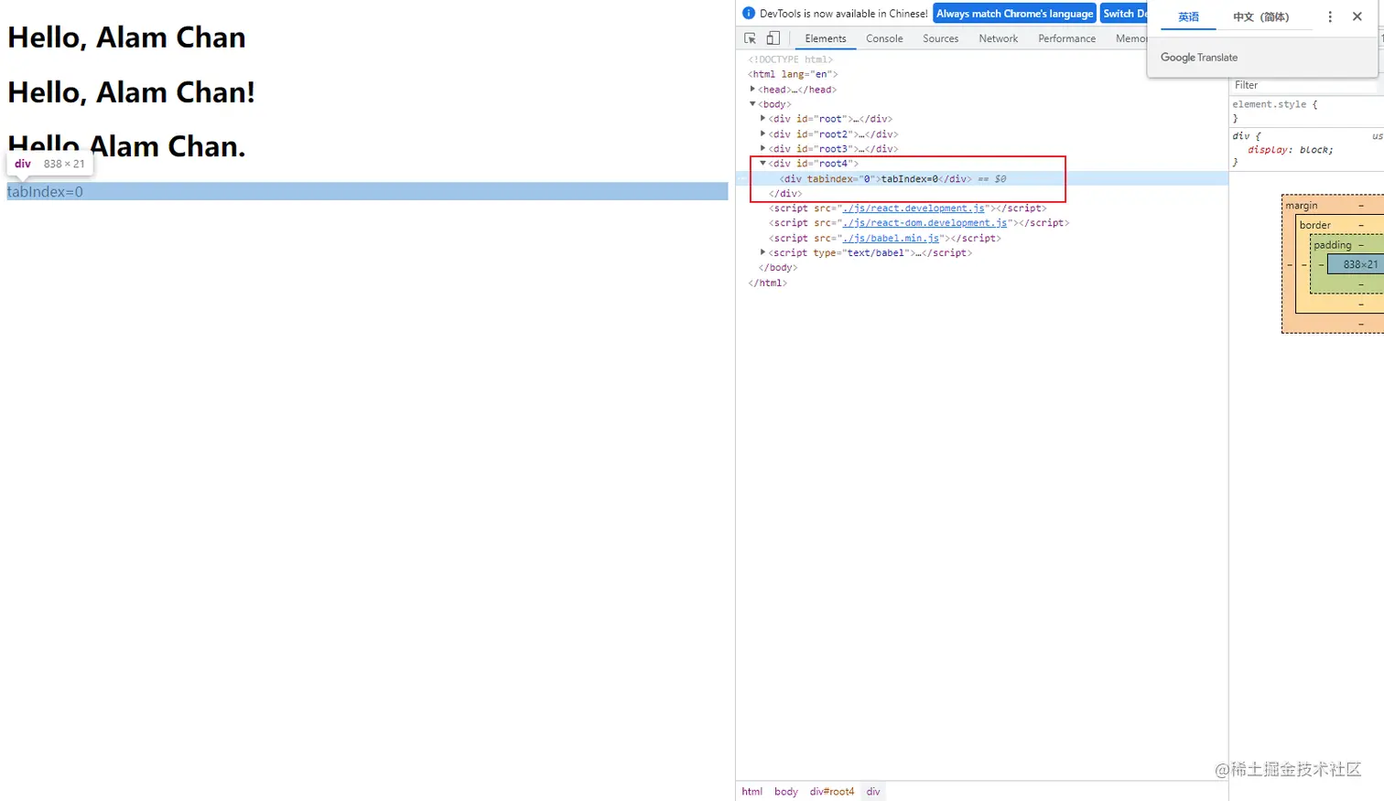Image resolution: width=1384 pixels, height=801 pixels.
Task: Open the Sources tab
Action: [x=941, y=38]
